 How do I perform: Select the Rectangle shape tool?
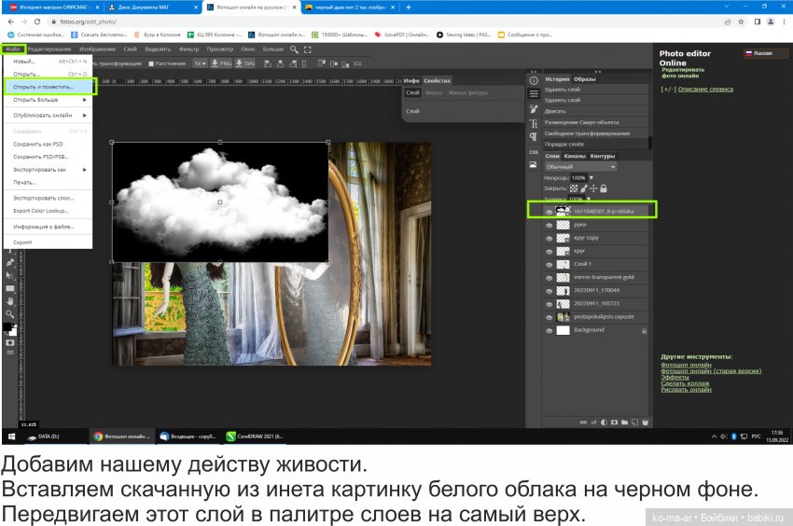coord(10,288)
